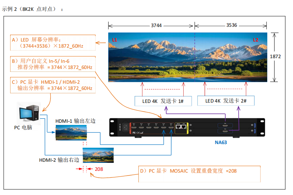Click the lower Out HDMI port

coord(225,131)
